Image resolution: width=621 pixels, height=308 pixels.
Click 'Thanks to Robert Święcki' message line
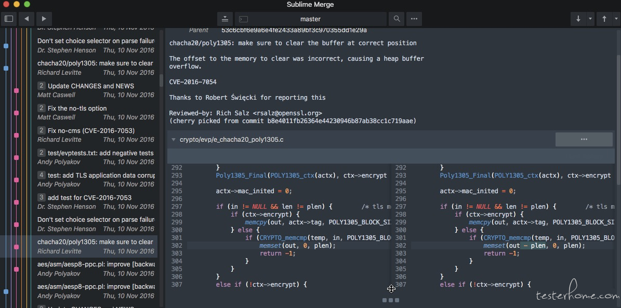point(247,98)
